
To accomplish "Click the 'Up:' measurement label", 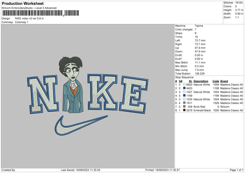I will pos(177,48).
